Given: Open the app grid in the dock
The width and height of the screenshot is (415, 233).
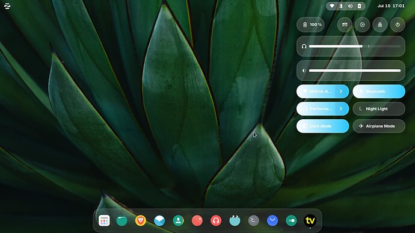Looking at the screenshot, I should 104,220.
